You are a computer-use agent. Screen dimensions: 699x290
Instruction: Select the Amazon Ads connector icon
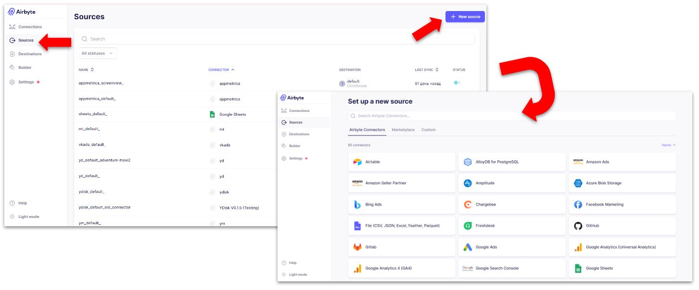tap(578, 162)
